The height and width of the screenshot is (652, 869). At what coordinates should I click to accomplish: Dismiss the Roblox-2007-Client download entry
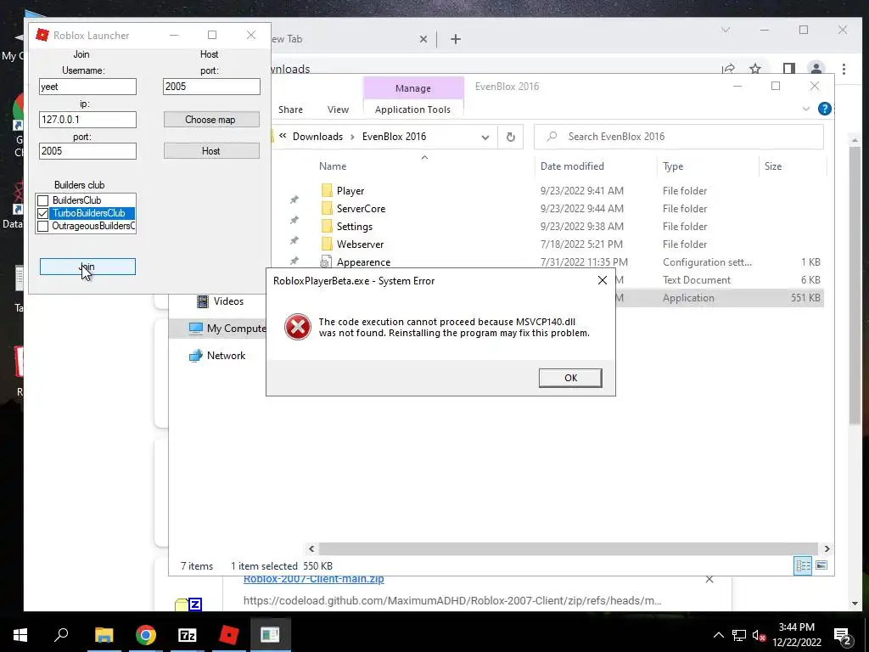pyautogui.click(x=709, y=579)
